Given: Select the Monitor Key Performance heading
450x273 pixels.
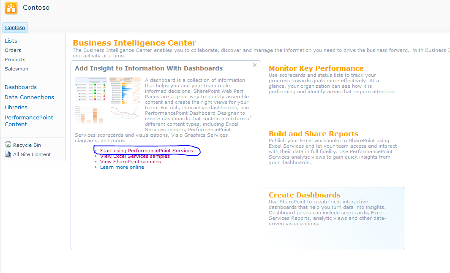Looking at the screenshot, I should 316,68.
